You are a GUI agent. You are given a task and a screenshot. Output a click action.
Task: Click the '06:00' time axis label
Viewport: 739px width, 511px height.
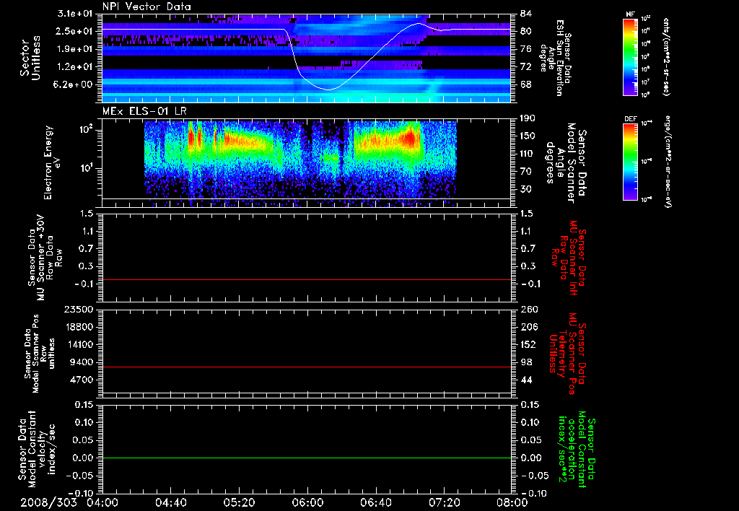[x=307, y=502]
